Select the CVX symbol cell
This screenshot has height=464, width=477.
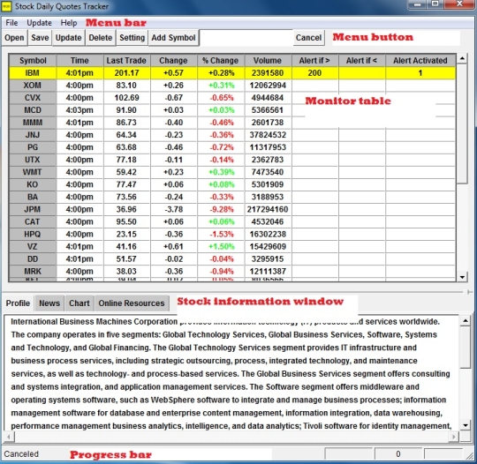[x=33, y=98]
